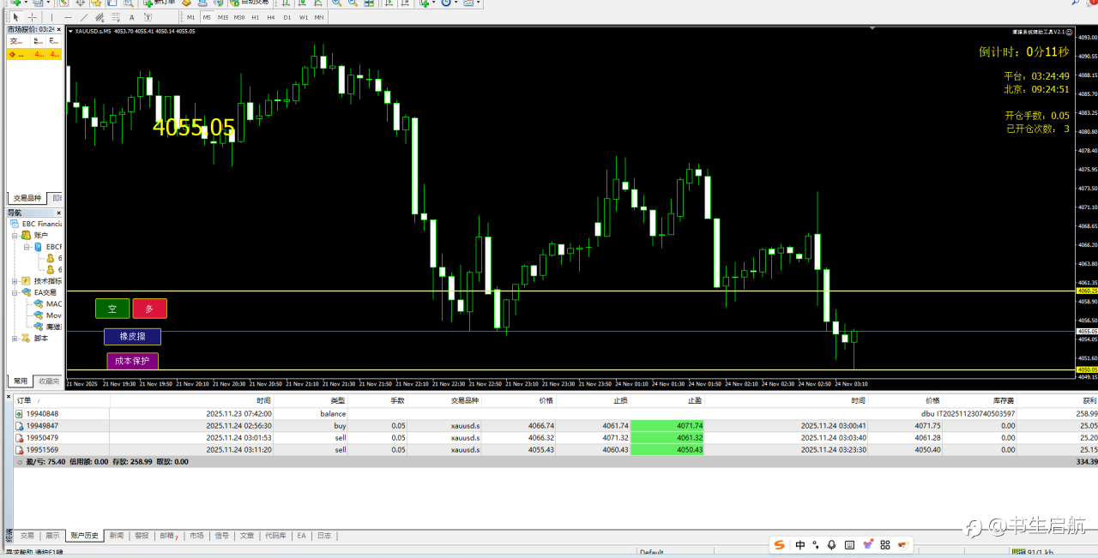1098x558 pixels.
Task: Open the 账户历史 terminal tab
Action: point(85,536)
